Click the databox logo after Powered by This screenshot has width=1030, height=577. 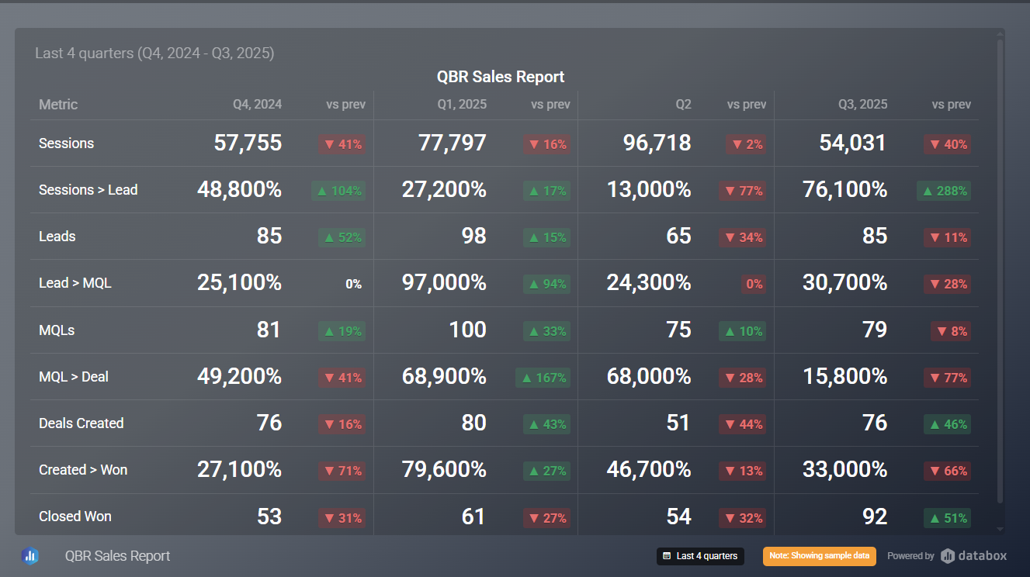(973, 555)
